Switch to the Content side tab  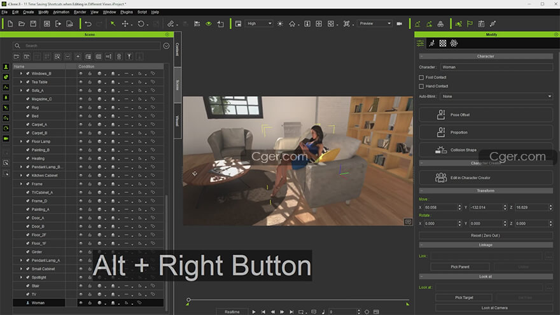click(178, 49)
